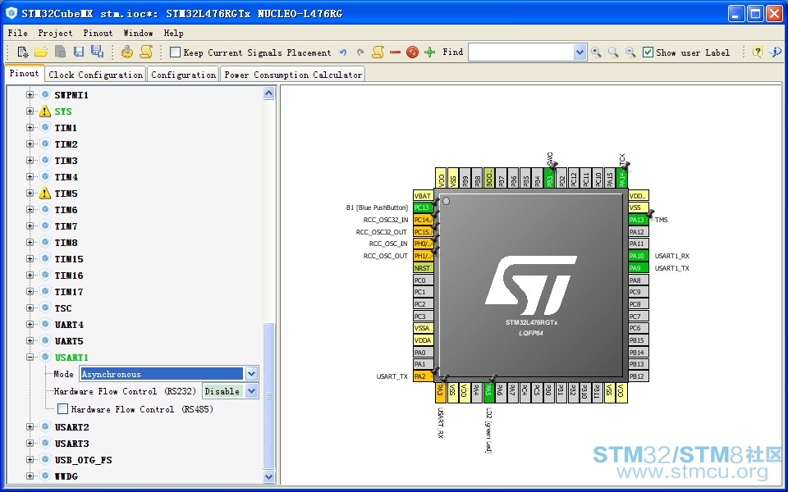Screen dimensions: 788x492
Task: Click the scroll icon next to Redo
Action: click(378, 52)
